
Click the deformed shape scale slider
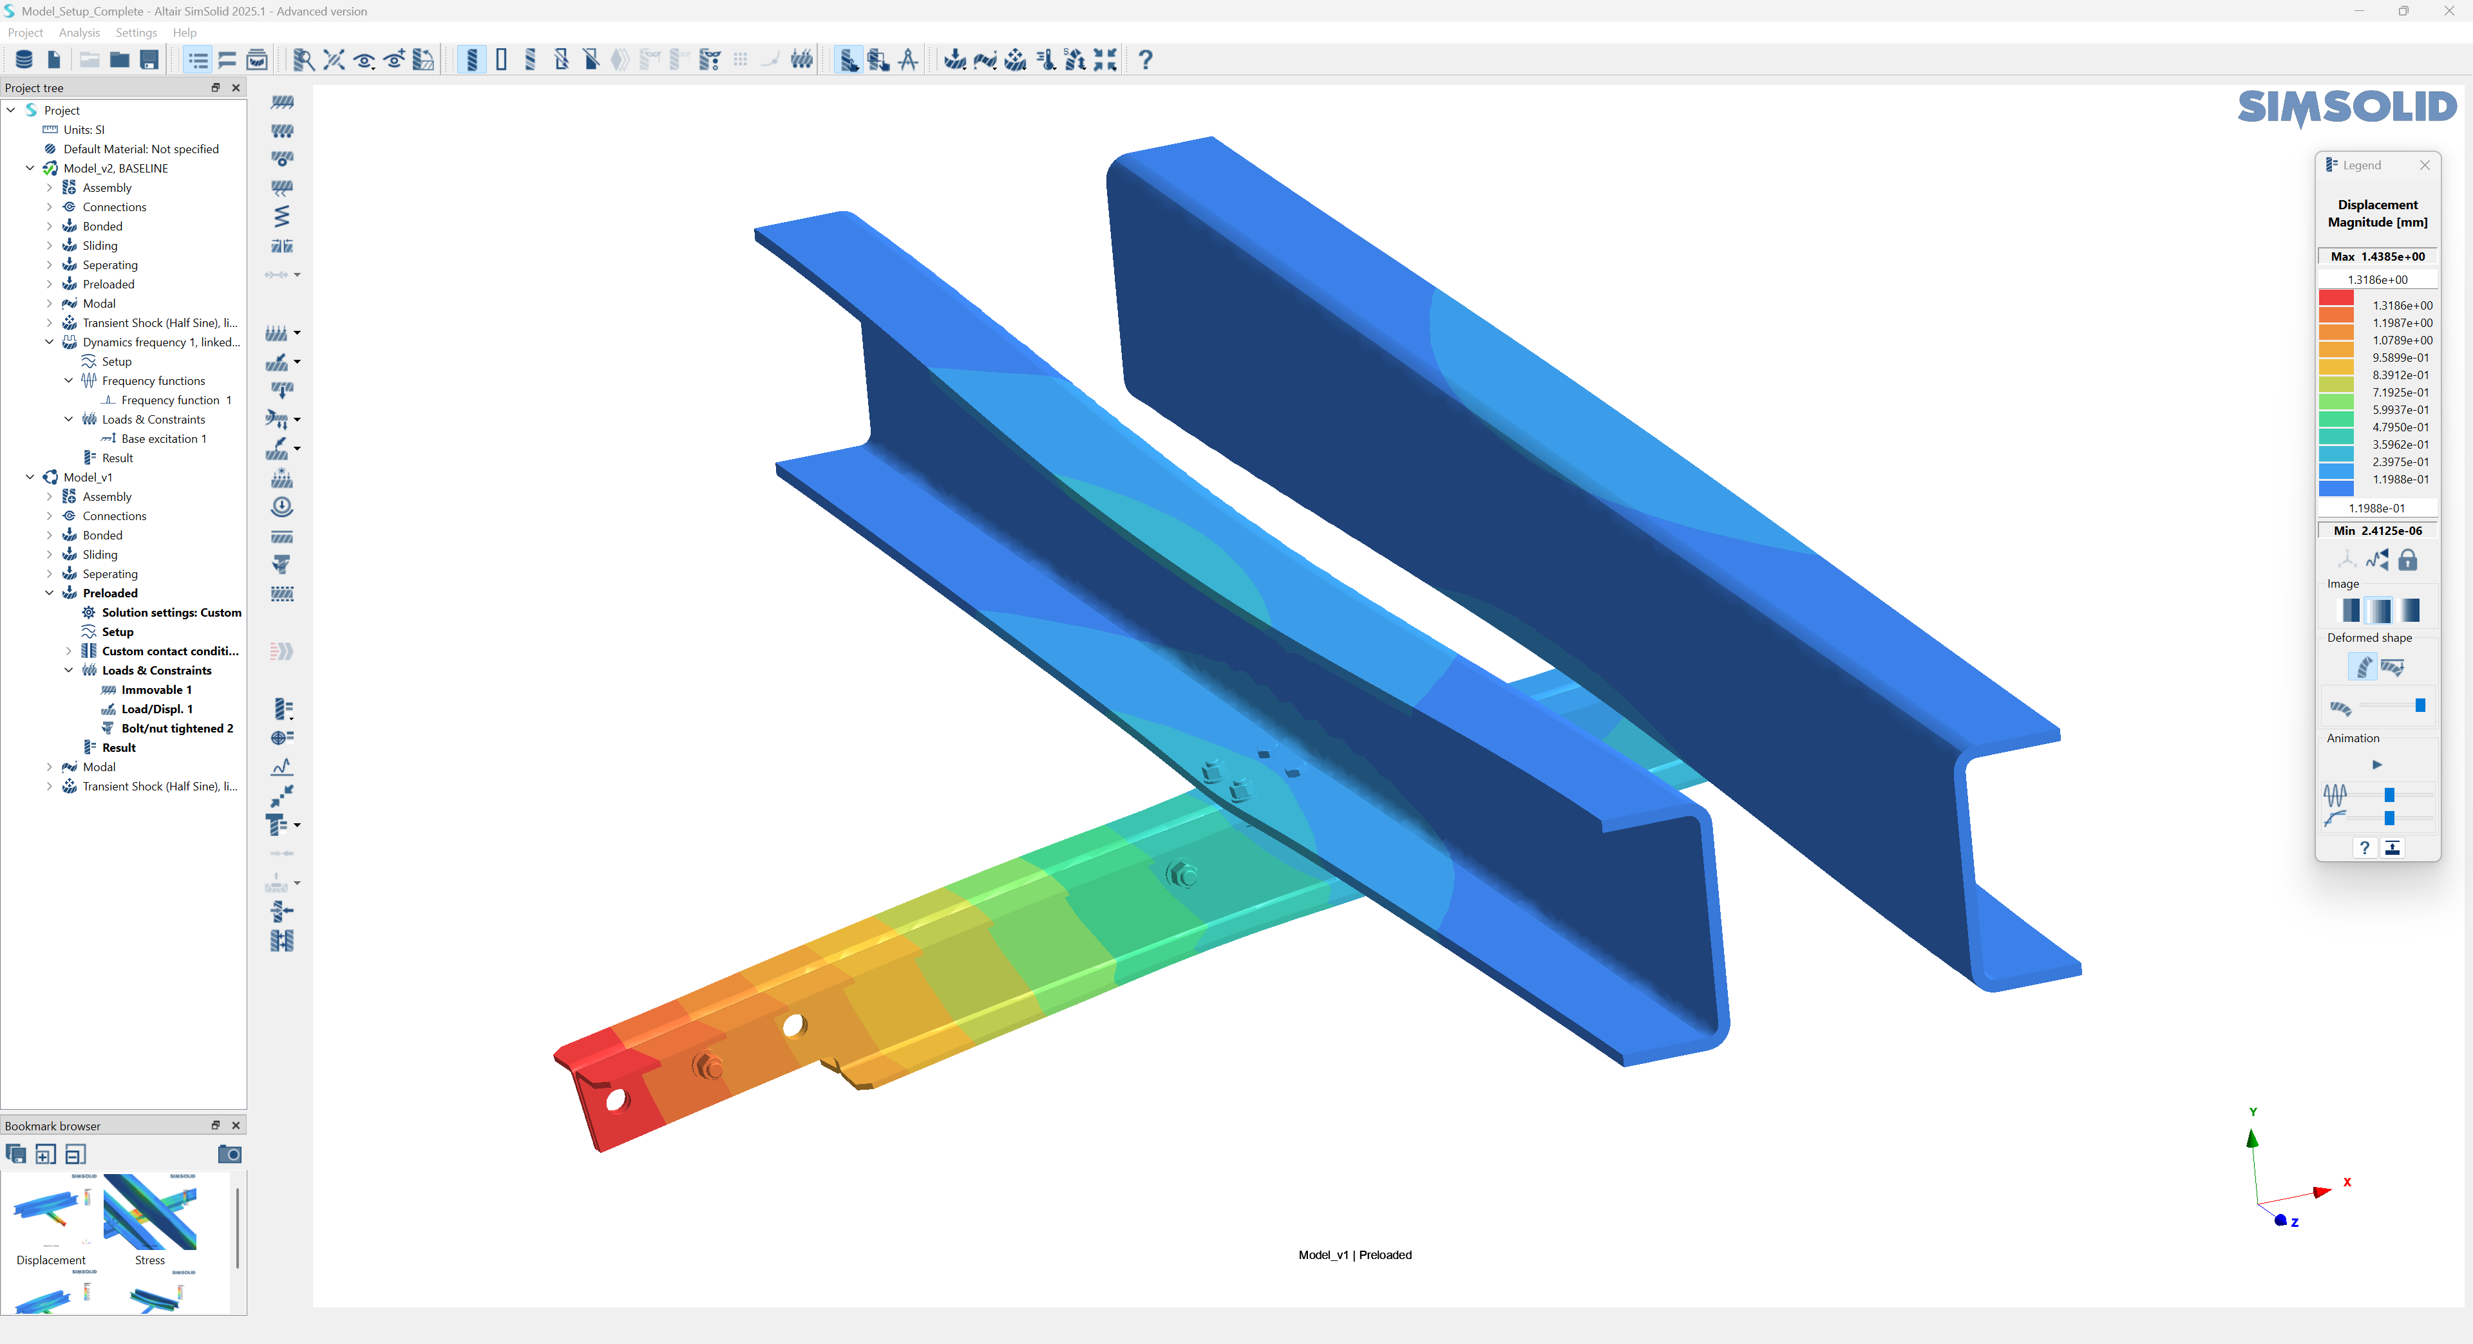click(2420, 706)
